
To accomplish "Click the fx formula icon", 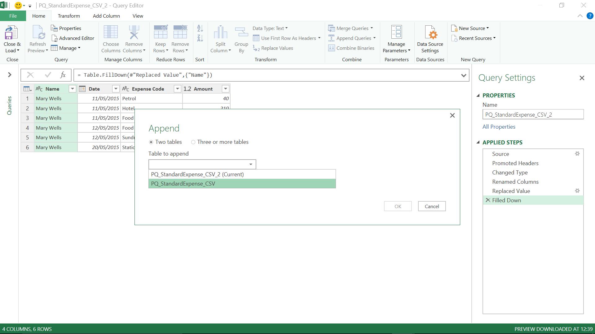I will pyautogui.click(x=63, y=75).
